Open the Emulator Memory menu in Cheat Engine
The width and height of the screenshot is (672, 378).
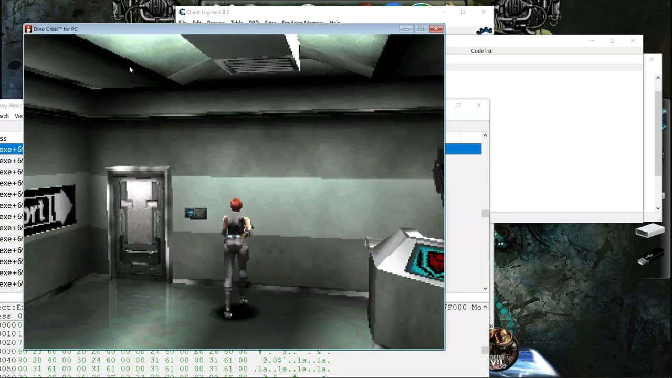tap(303, 23)
